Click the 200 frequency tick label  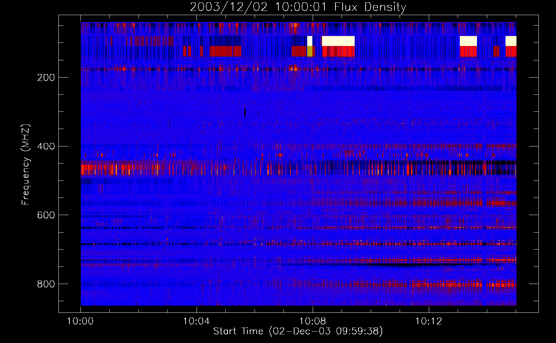46,78
